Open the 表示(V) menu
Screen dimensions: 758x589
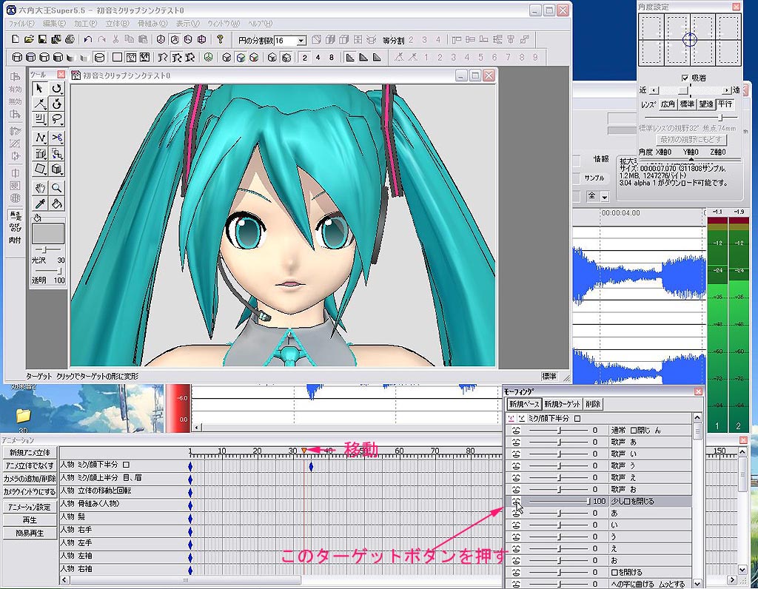187,23
